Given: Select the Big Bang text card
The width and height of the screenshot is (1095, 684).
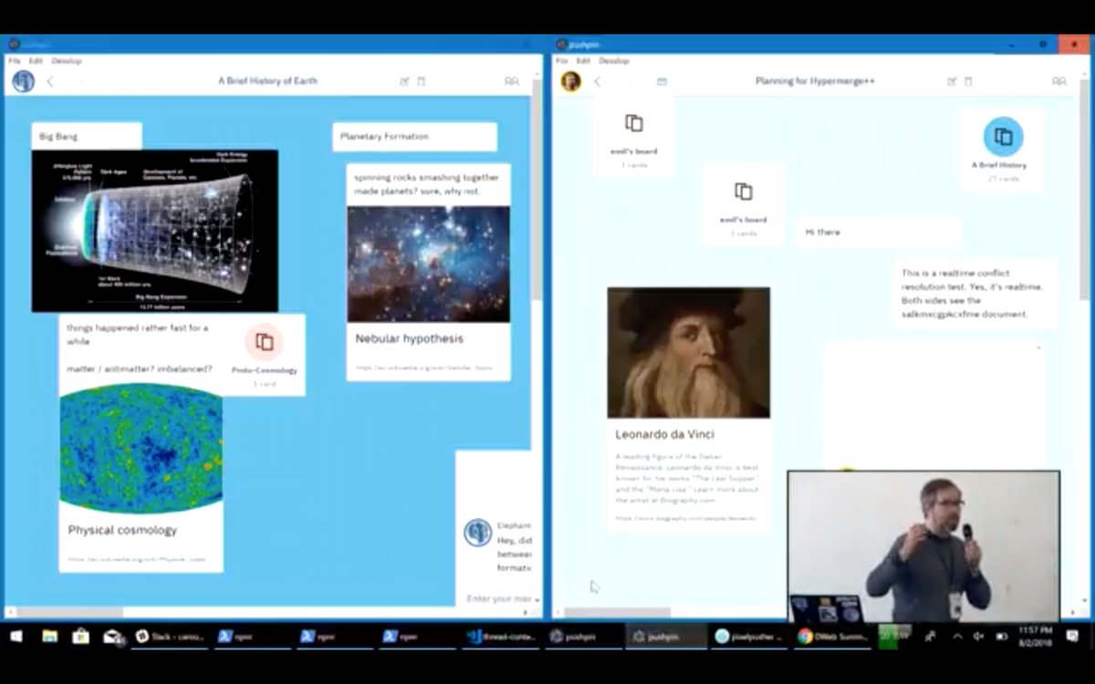Looking at the screenshot, I should click(87, 136).
